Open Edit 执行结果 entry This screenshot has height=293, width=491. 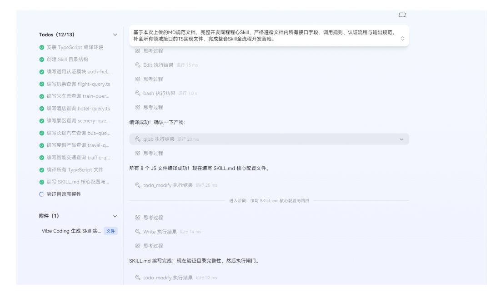pyautogui.click(x=158, y=65)
